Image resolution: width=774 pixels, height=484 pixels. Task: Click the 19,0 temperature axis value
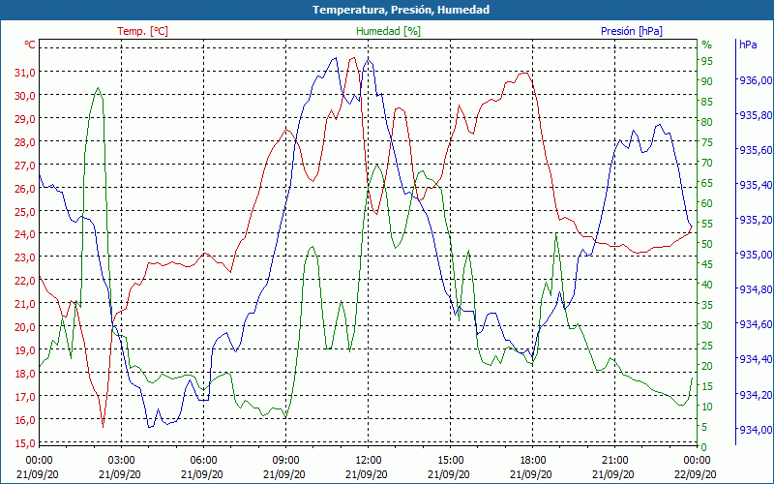click(x=25, y=350)
